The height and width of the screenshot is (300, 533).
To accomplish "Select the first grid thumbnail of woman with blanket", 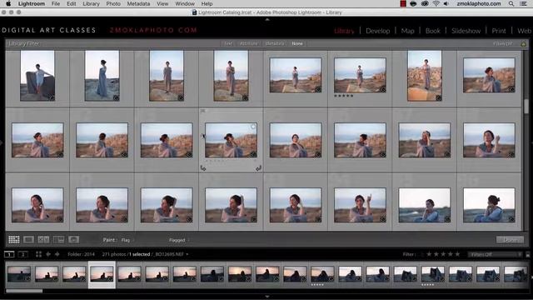I will [x=37, y=76].
